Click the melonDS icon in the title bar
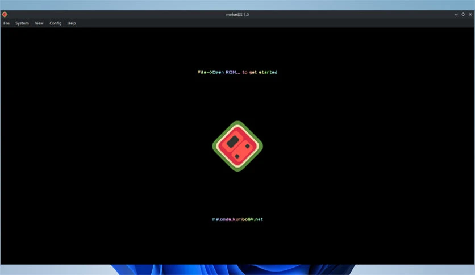 (5, 14)
